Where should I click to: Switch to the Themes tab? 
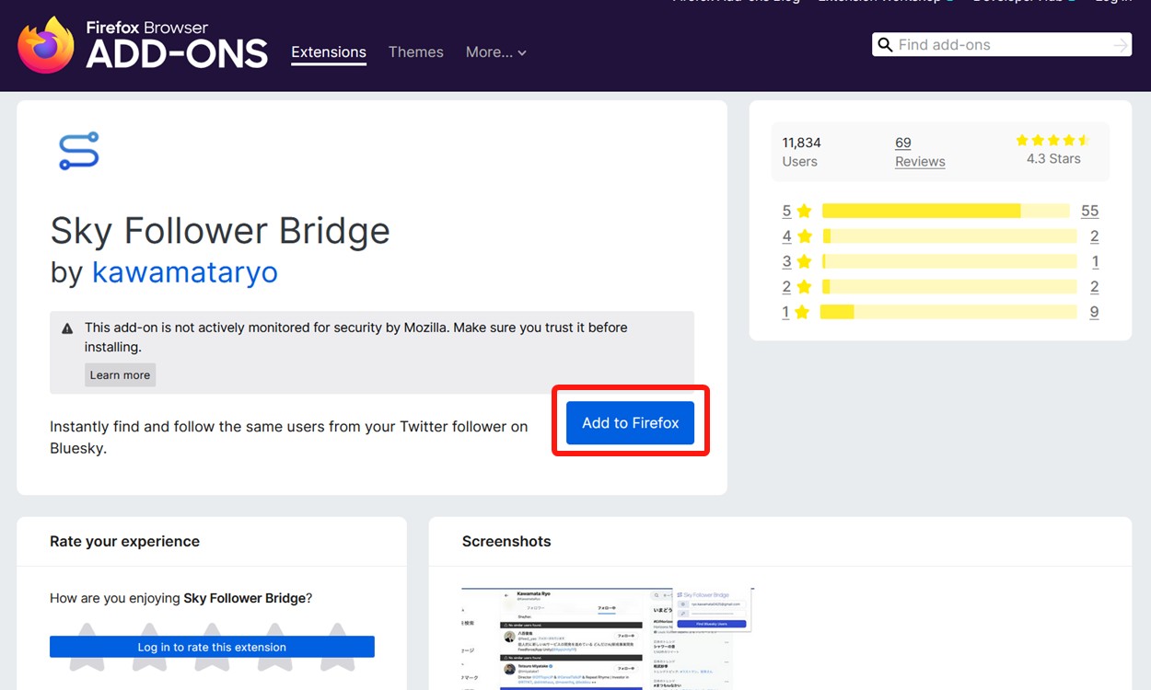[415, 52]
